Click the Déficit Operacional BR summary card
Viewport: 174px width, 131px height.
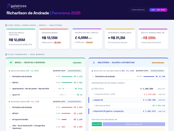153,39
